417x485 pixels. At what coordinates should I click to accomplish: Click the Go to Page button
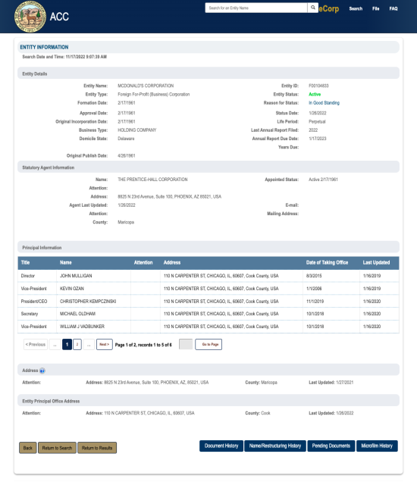208,344
